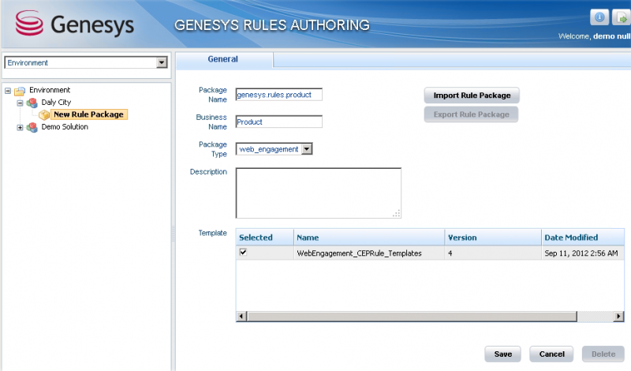Click the version cell showing 4
Viewport: 631px width, 371px height.
point(493,253)
